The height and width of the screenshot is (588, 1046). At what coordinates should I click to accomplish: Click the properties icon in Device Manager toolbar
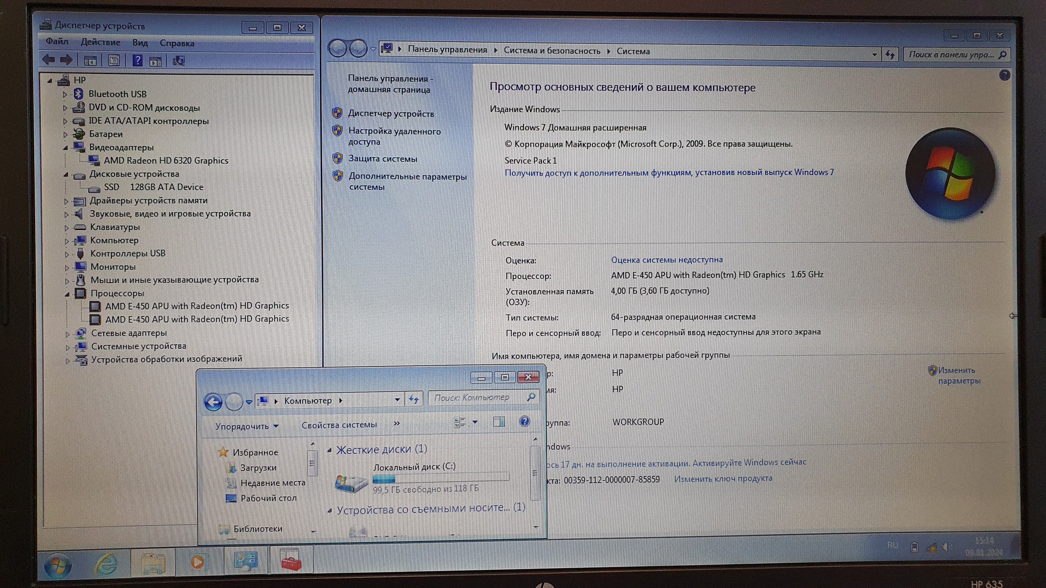click(113, 61)
